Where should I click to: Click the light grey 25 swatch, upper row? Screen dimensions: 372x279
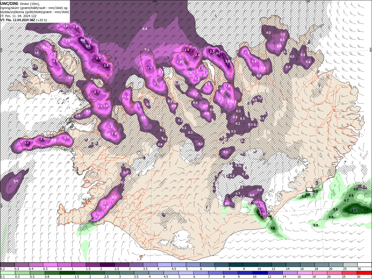[350, 265]
